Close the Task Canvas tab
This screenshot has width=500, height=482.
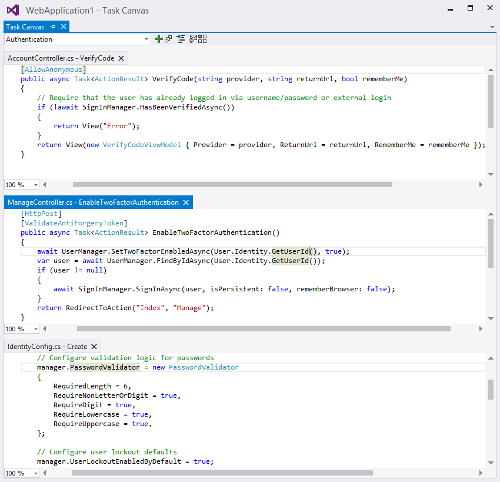click(x=63, y=26)
